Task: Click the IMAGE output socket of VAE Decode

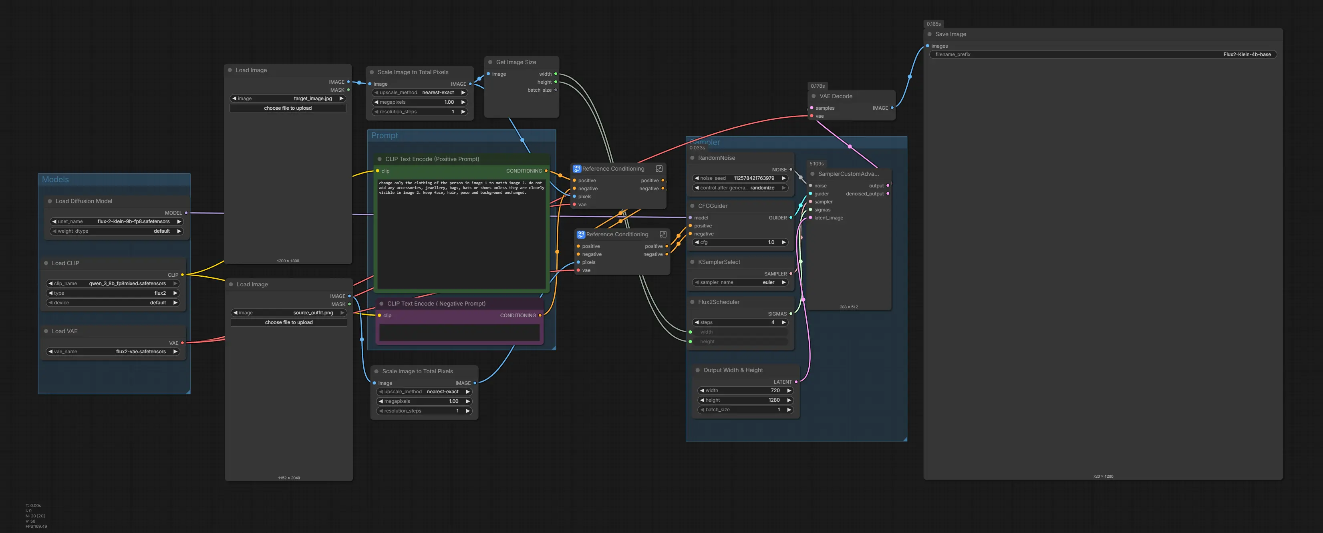Action: click(x=892, y=108)
